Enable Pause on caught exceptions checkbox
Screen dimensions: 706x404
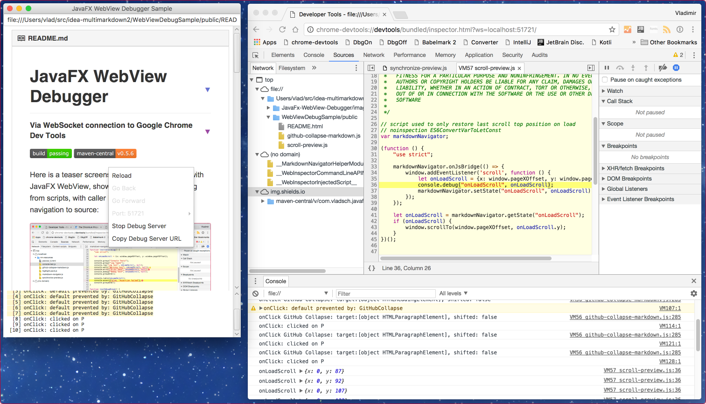point(605,80)
